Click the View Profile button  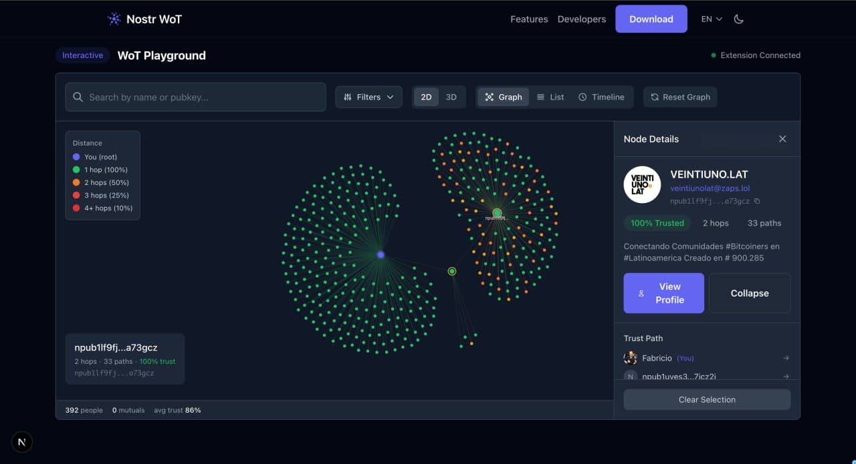coord(663,293)
